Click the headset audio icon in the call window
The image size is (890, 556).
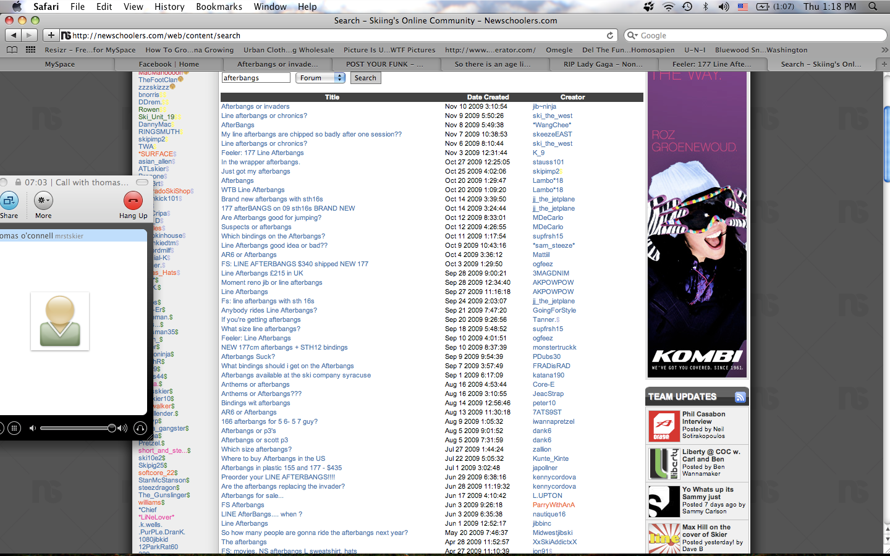pos(140,428)
